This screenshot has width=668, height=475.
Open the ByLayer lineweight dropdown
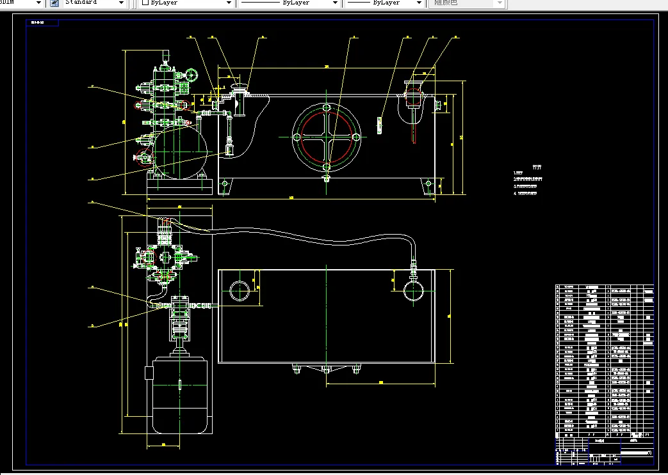419,3
